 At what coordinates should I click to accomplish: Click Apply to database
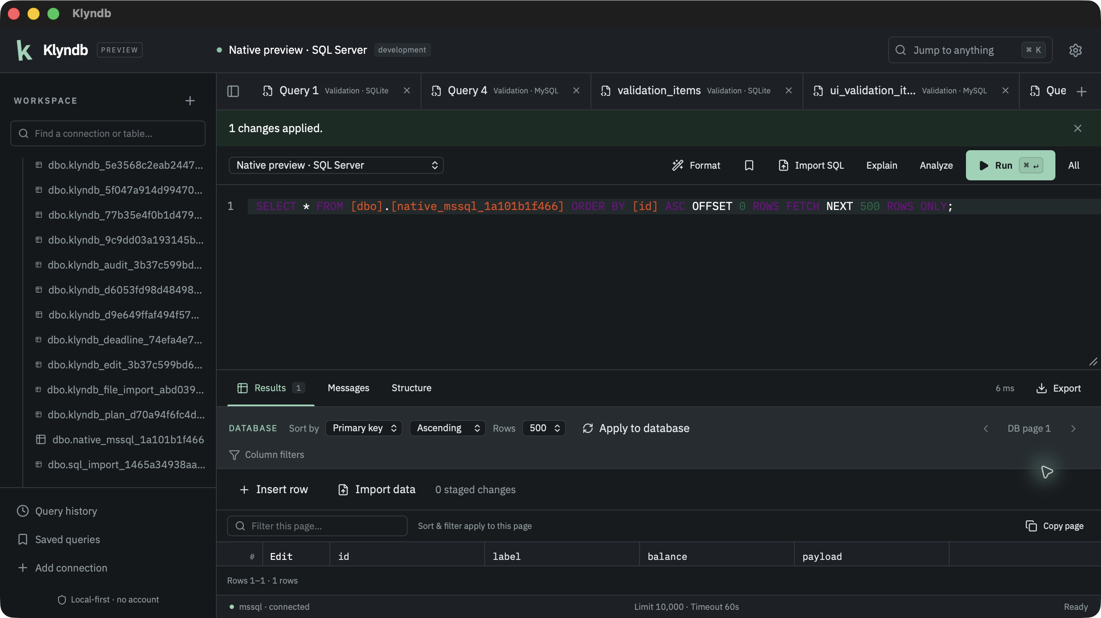coord(636,428)
